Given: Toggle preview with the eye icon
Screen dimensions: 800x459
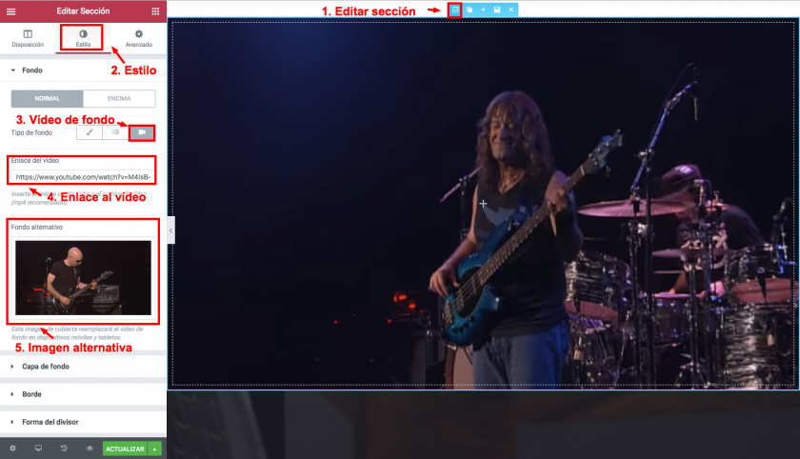Looking at the screenshot, I should coord(90,448).
